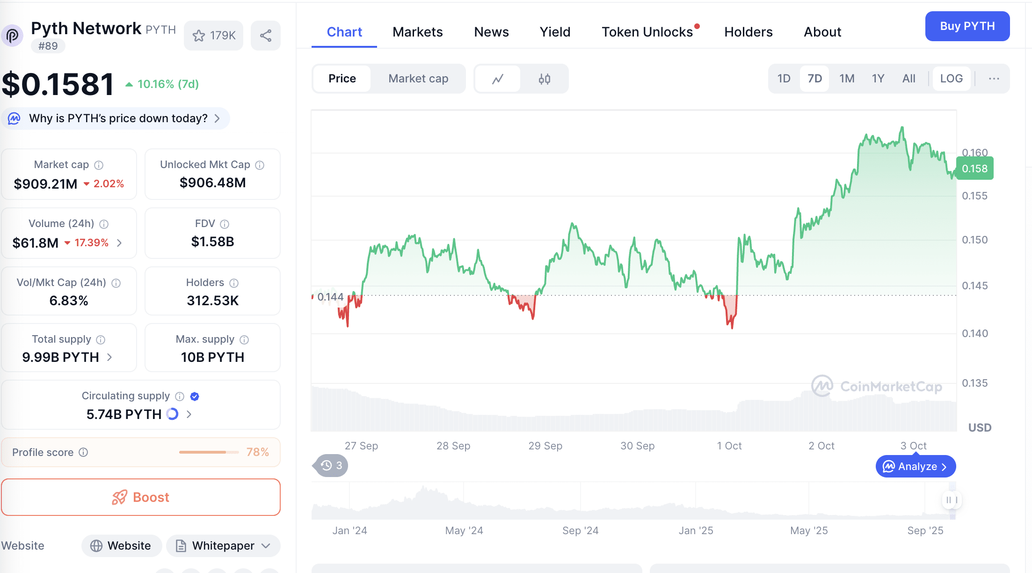Toggle LOG scale on chart
This screenshot has height=573, width=1032.
pyautogui.click(x=951, y=79)
